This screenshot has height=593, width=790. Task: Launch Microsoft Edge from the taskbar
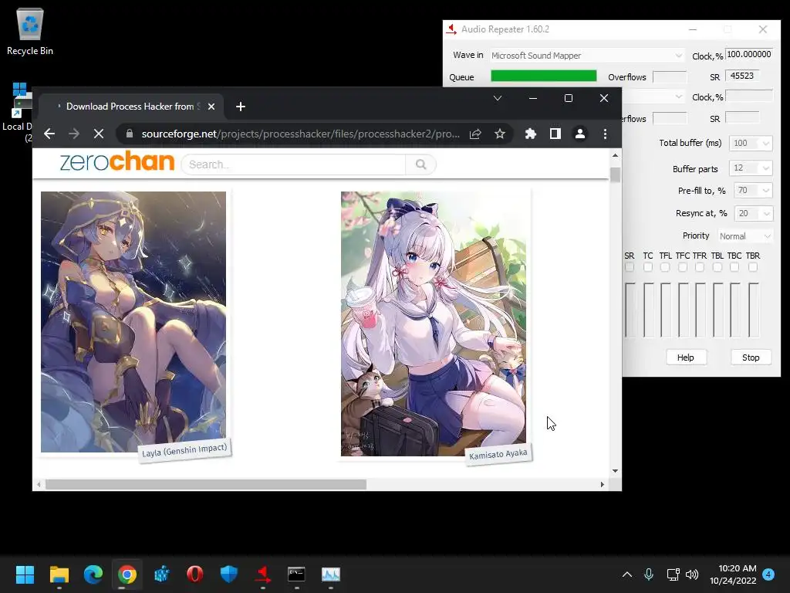(93, 574)
